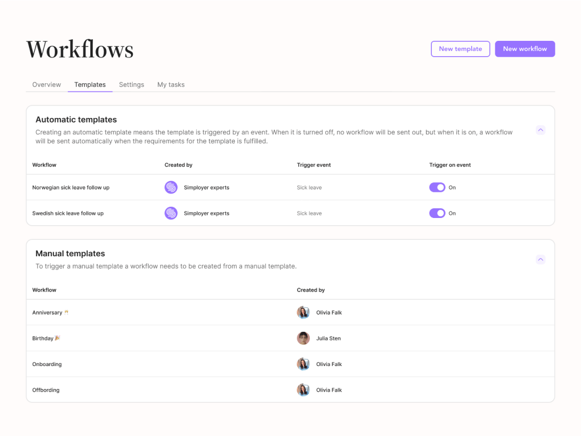Disable Swedish sick leave follow up toggle
The height and width of the screenshot is (436, 581).
(437, 213)
